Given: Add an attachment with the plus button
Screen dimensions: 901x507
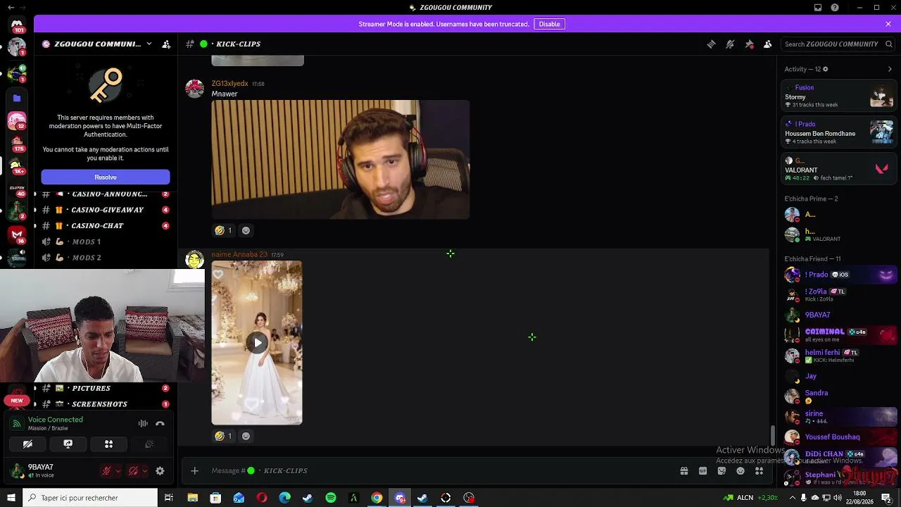Looking at the screenshot, I should (195, 470).
